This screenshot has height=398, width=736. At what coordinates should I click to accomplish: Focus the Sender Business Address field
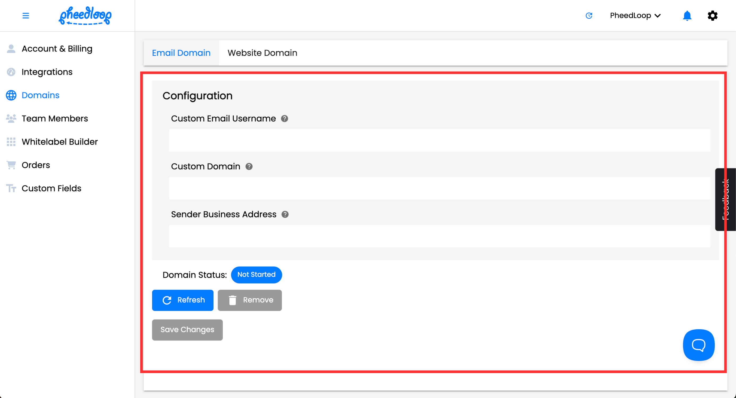pos(439,236)
